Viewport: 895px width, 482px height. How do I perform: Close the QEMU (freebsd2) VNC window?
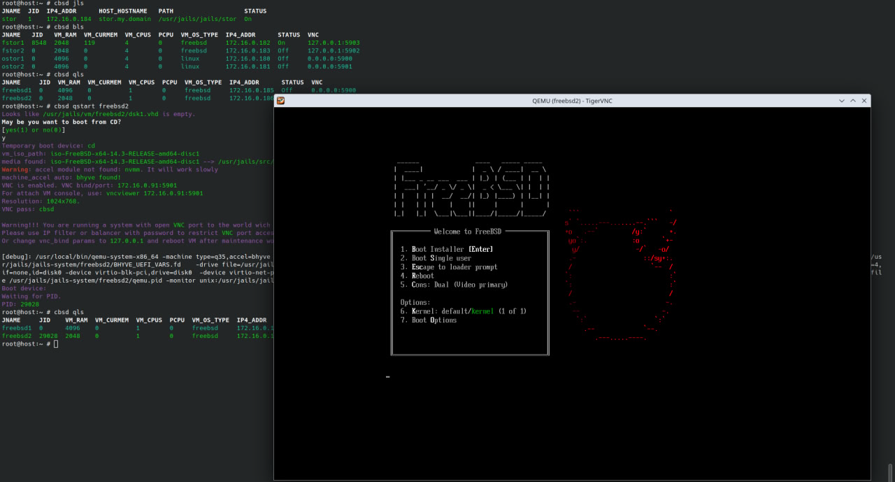[x=865, y=101]
